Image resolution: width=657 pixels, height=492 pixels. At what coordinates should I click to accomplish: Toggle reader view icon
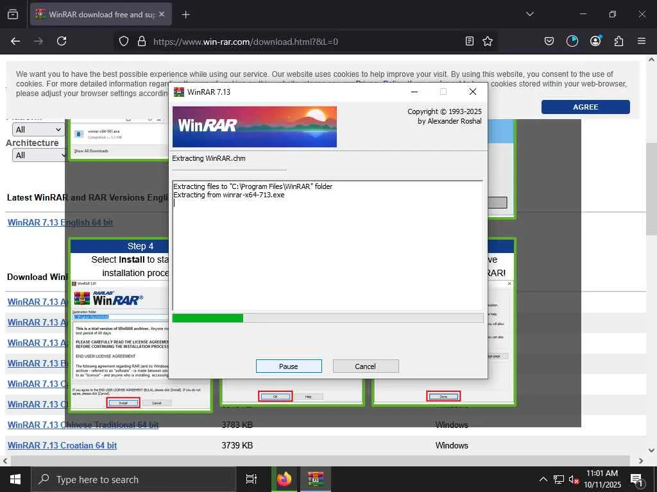click(x=469, y=41)
